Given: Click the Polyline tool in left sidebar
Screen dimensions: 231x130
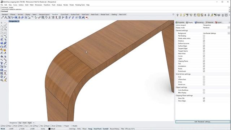Looking at the screenshot, I should [x=2, y=26].
